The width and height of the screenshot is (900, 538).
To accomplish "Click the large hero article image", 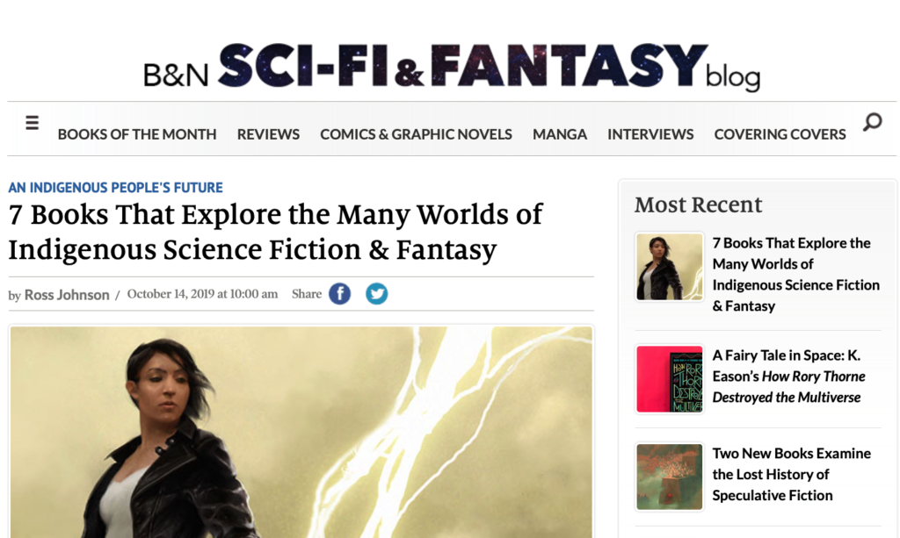I will (x=301, y=432).
